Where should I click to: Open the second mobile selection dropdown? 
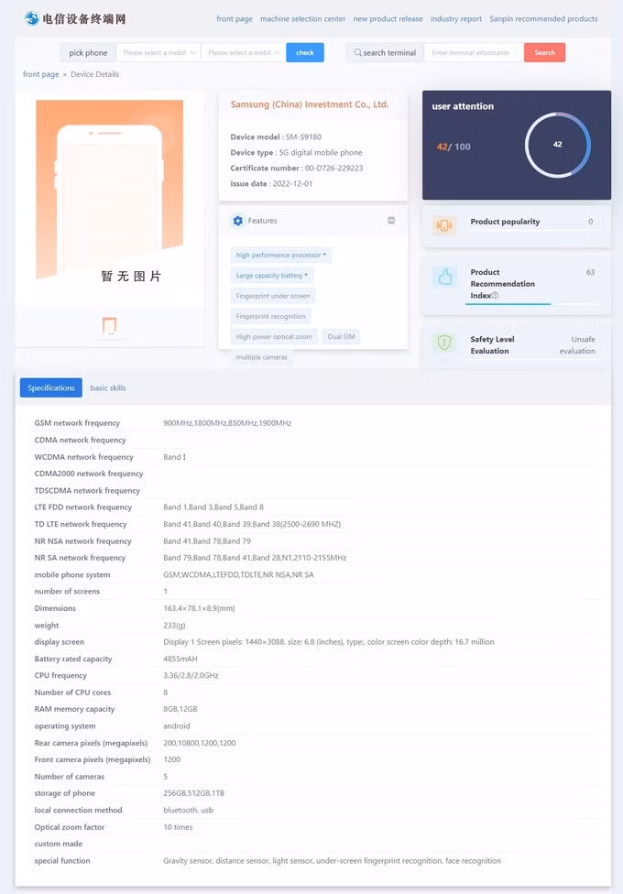pyautogui.click(x=244, y=52)
